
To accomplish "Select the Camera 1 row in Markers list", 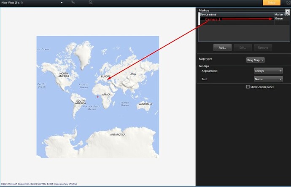I will (x=228, y=19).
